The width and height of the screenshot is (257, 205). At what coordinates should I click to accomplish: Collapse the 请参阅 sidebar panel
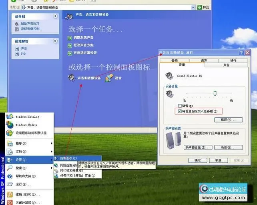pos(55,16)
